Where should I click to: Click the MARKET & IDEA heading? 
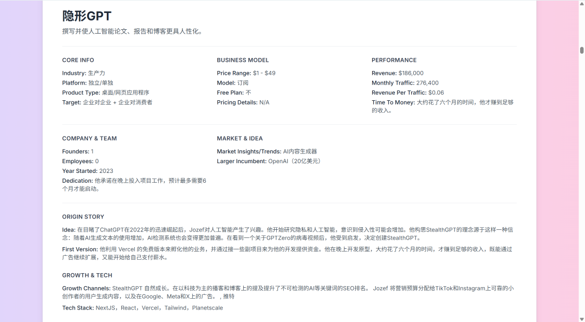pos(239,139)
